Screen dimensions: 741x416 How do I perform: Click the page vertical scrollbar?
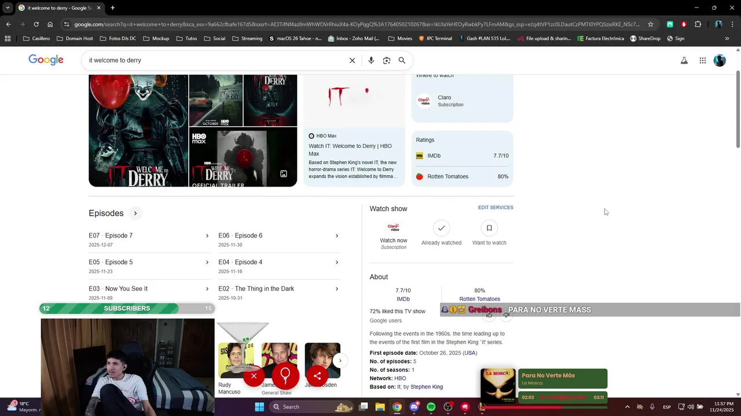coord(738,110)
